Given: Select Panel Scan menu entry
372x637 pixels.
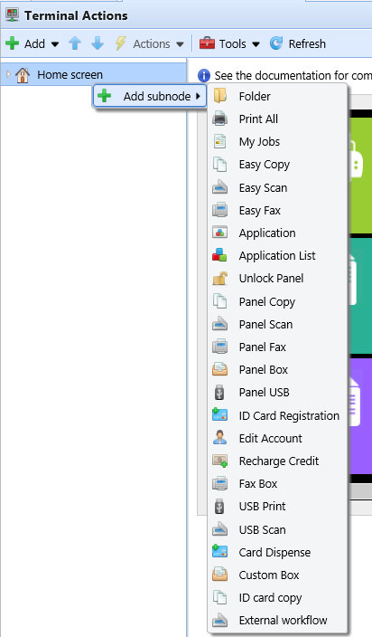Looking at the screenshot, I should (277, 324).
